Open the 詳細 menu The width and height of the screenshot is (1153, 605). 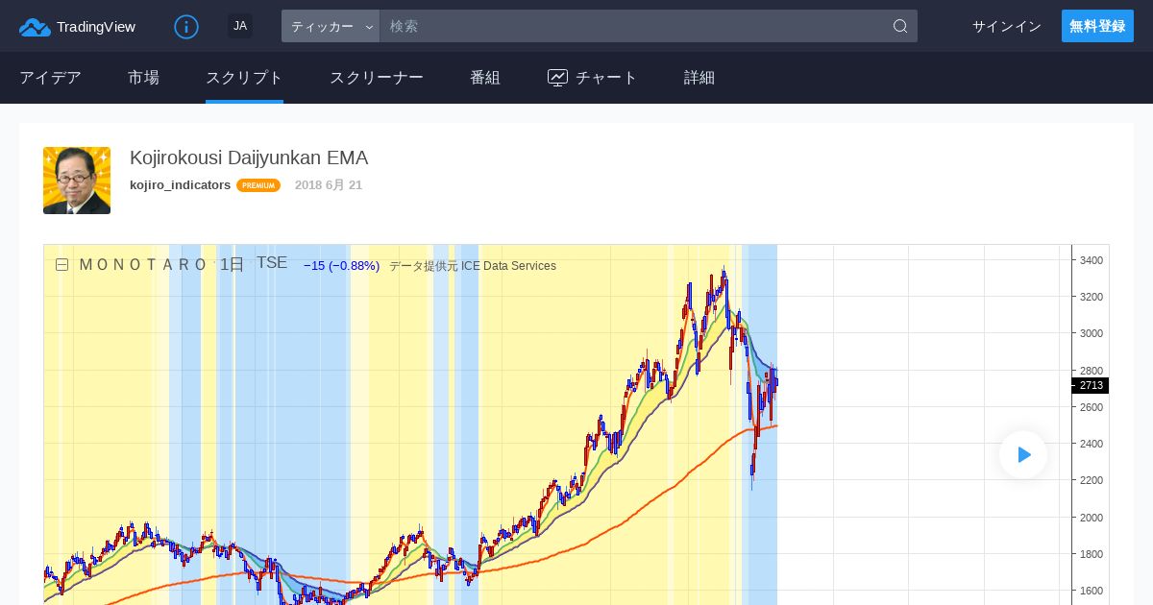click(x=699, y=78)
